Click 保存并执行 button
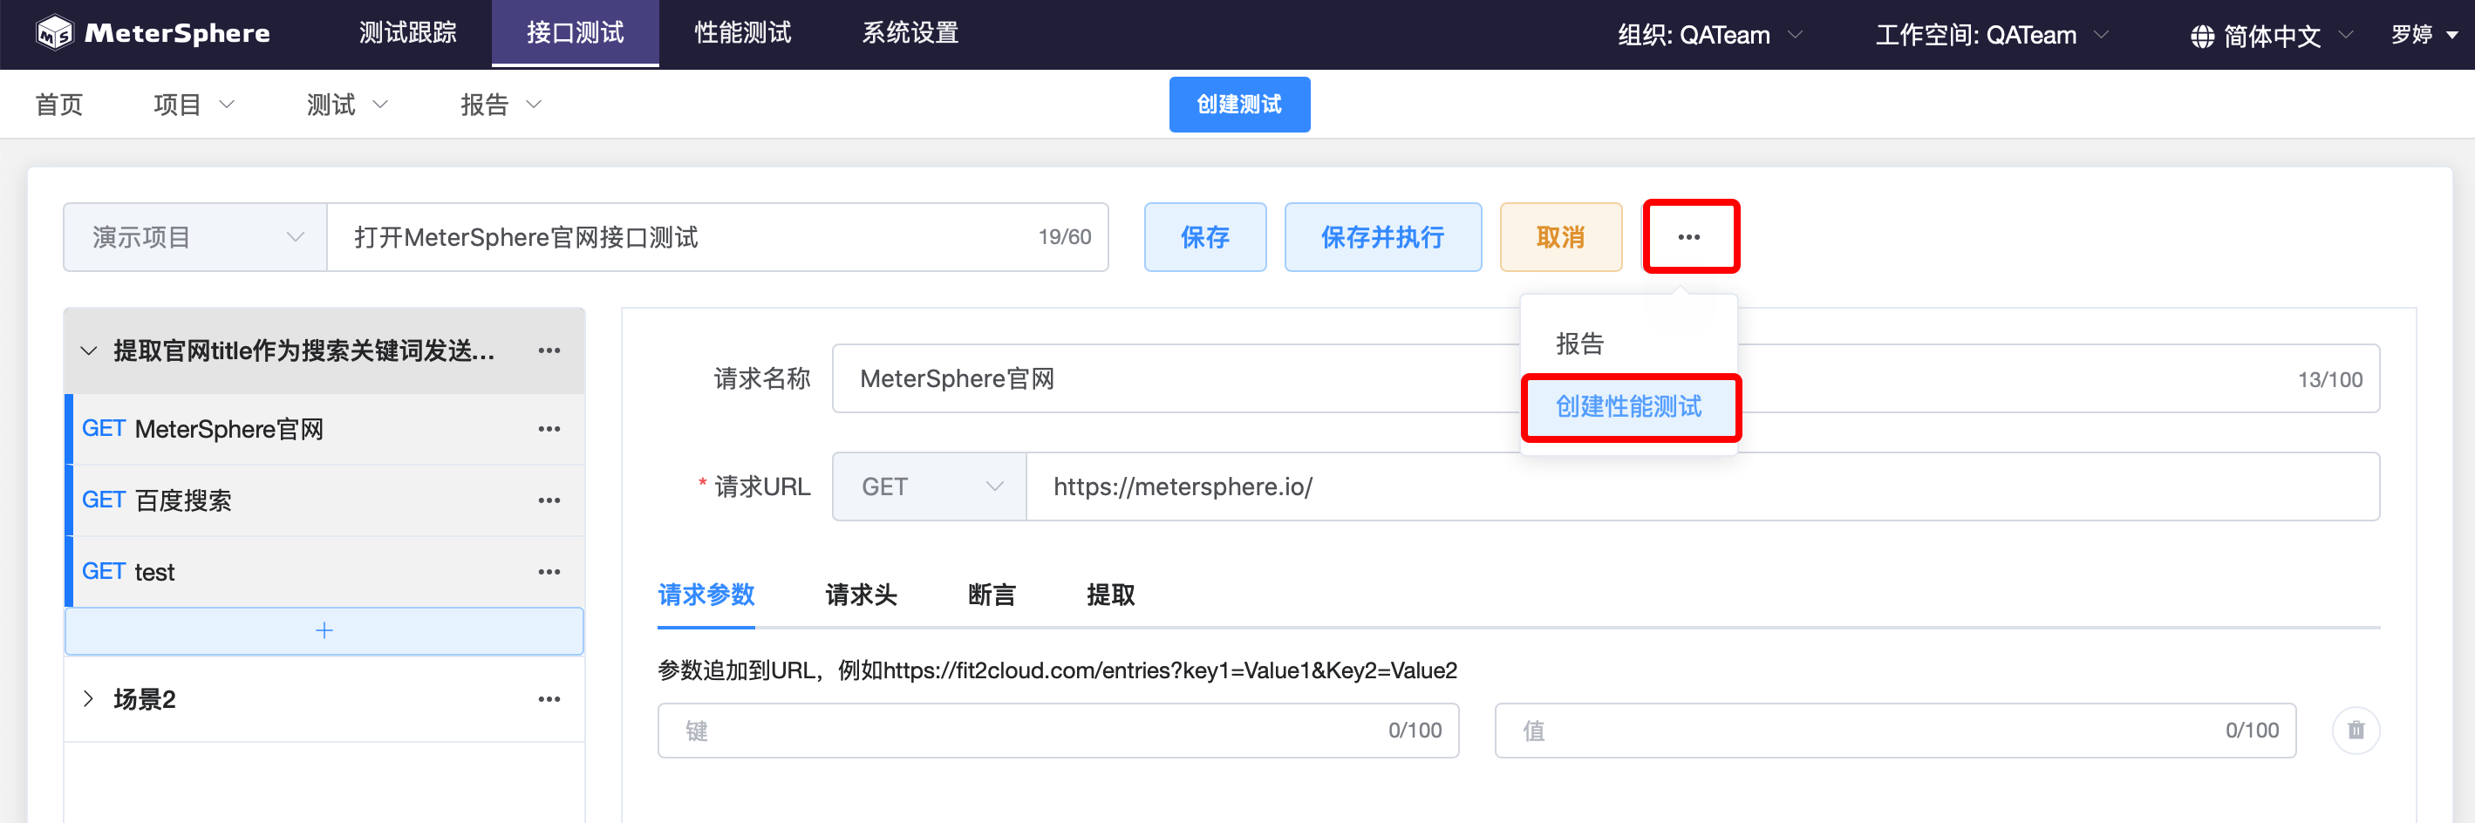This screenshot has width=2475, height=823. click(1382, 237)
